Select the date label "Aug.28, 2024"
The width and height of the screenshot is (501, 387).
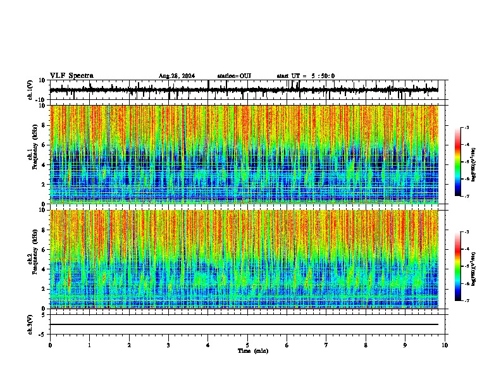(176, 76)
